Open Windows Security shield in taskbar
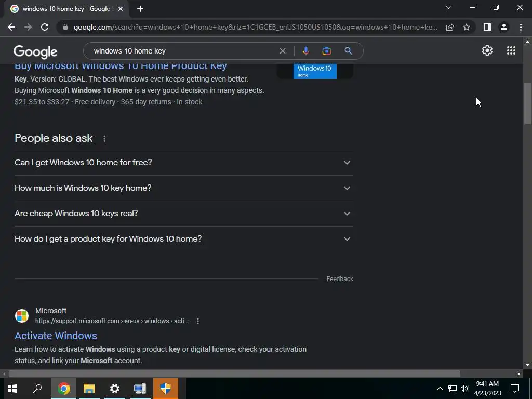Viewport: 532px width, 399px height. (166, 389)
